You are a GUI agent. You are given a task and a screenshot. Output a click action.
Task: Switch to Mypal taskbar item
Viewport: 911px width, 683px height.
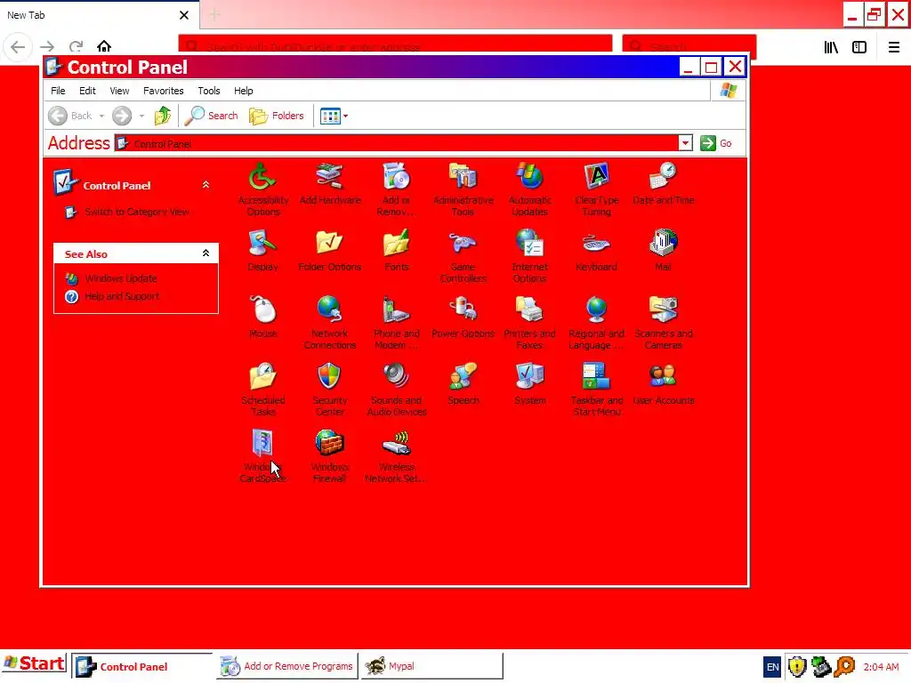click(x=431, y=666)
